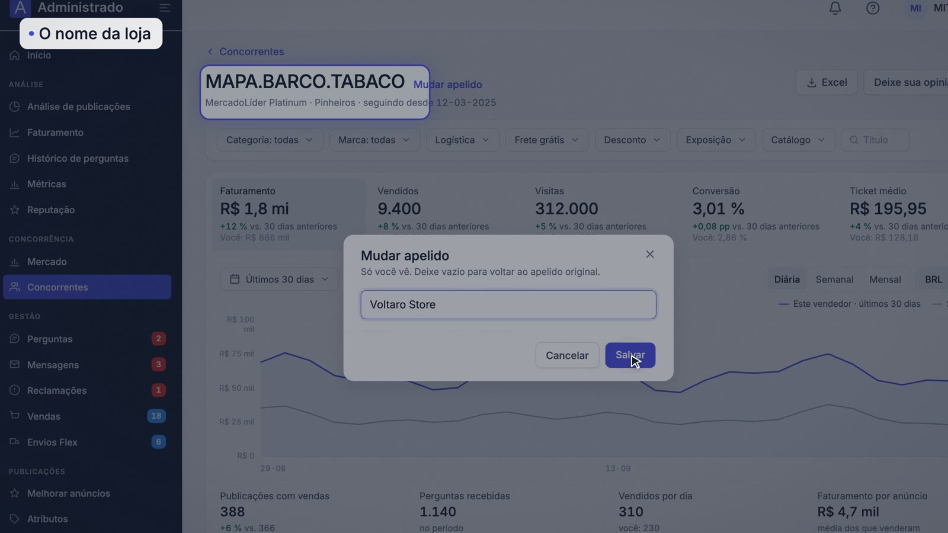Viewport: 948px width, 533px height.
Task: Click the notifications bell icon
Action: [835, 8]
